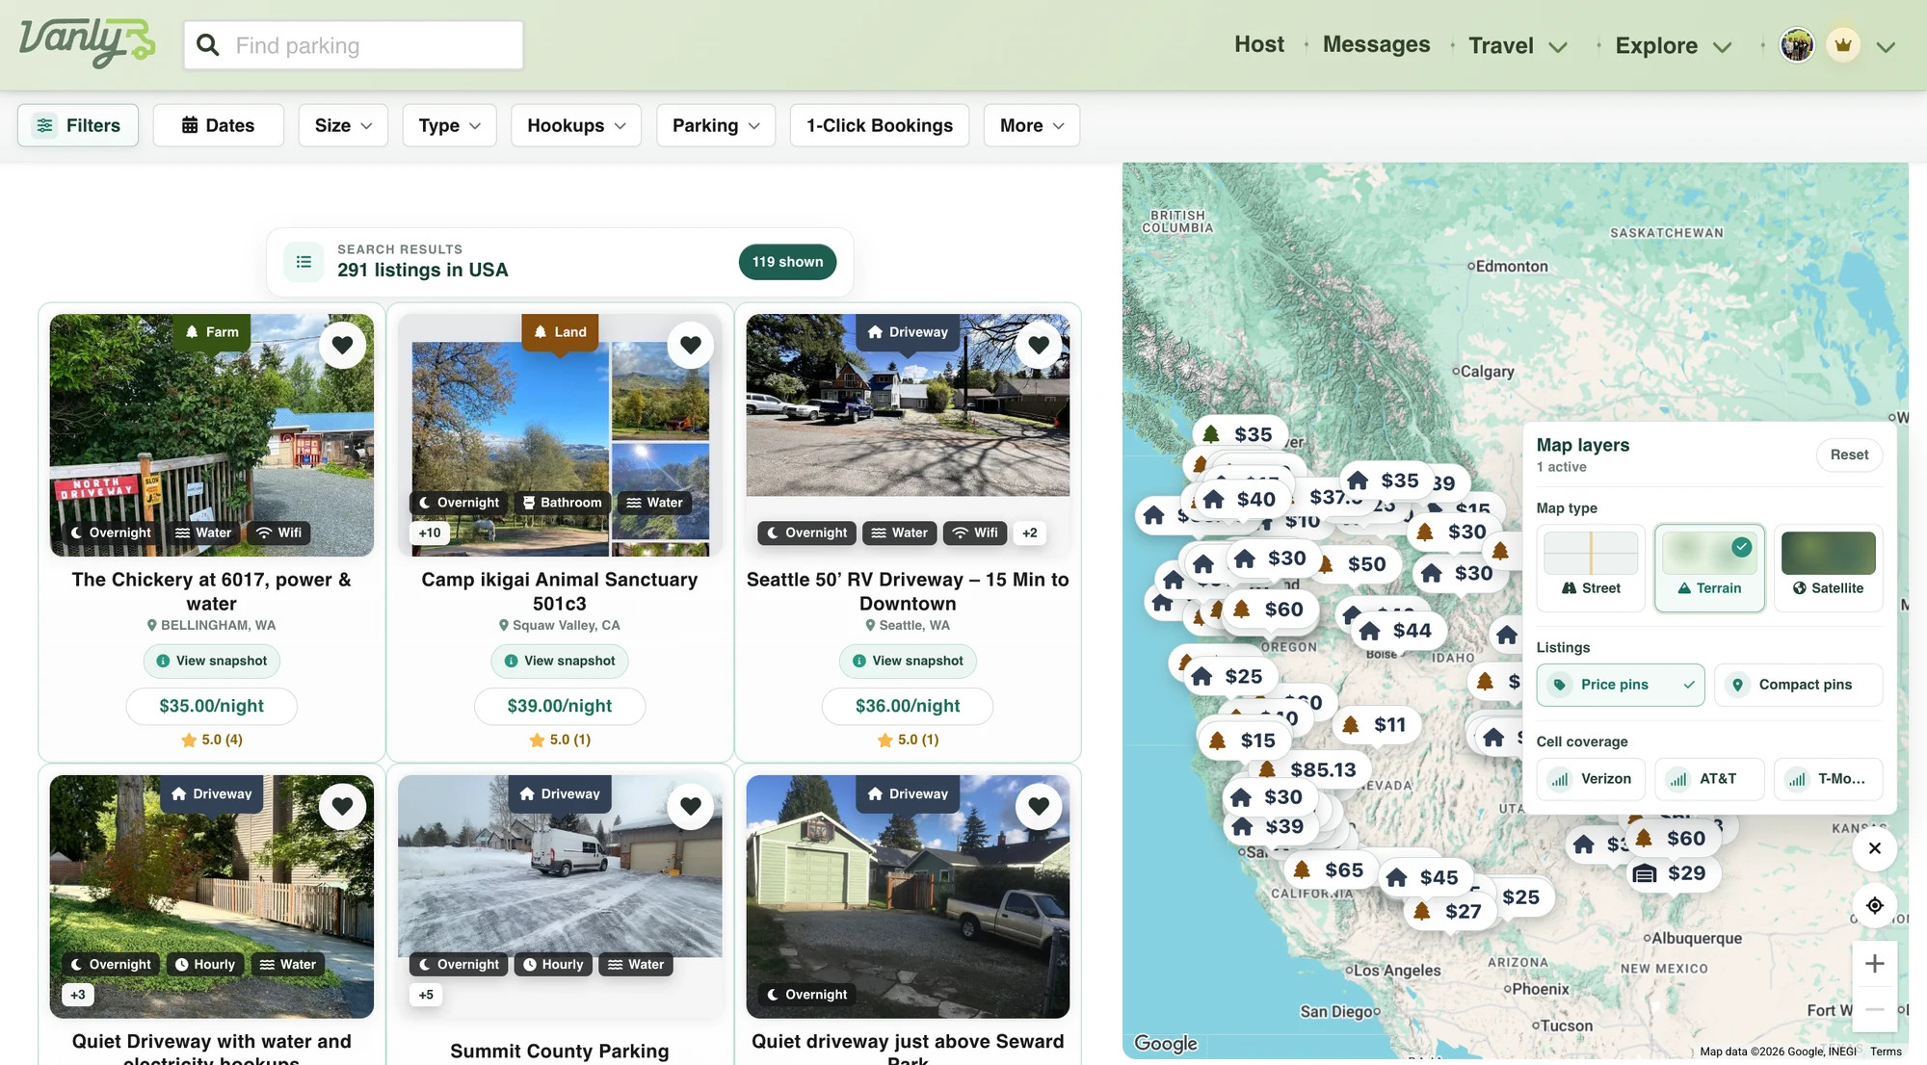
Task: Zoom in on the map
Action: click(1875, 964)
